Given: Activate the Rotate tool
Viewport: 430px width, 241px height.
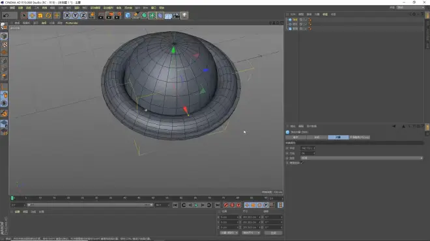Looking at the screenshot, I should (x=49, y=16).
